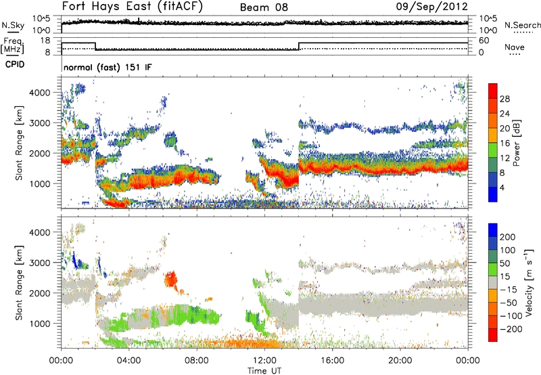
Task: Click the red bottom of the velocity color bar
Action: pos(493,335)
